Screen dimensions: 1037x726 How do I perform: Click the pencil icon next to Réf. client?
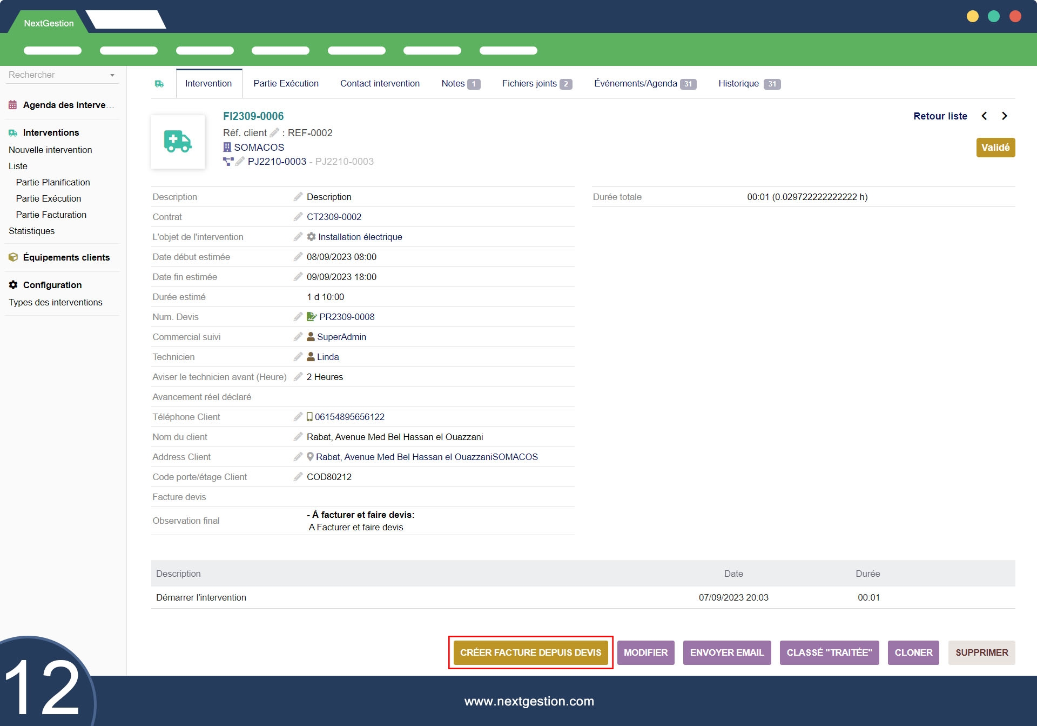(x=274, y=132)
